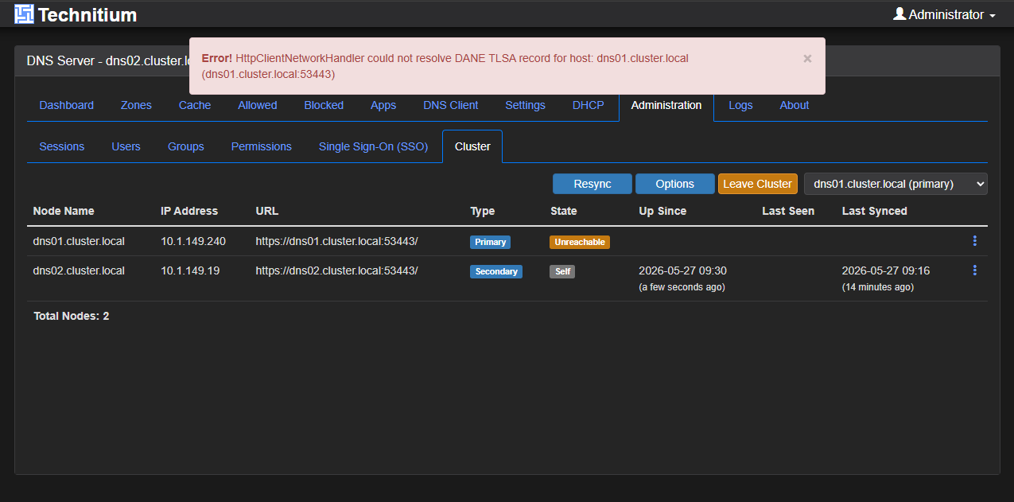This screenshot has height=502, width=1014.
Task: Open the dns02.cluster.local row three-dot menu
Action: (x=975, y=270)
